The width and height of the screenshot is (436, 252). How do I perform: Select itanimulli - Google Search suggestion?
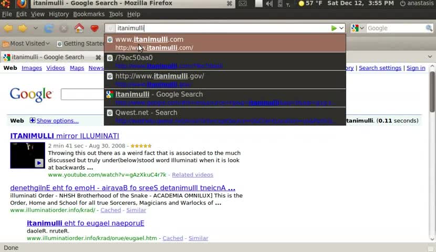pos(225,98)
